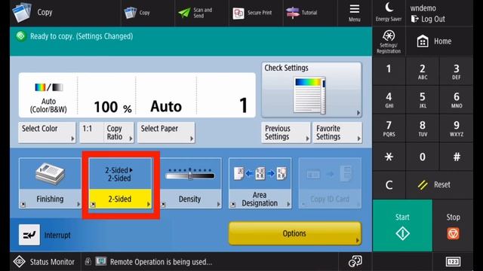Click the Auto paper value
This screenshot has height=271, width=483.
coord(166,107)
